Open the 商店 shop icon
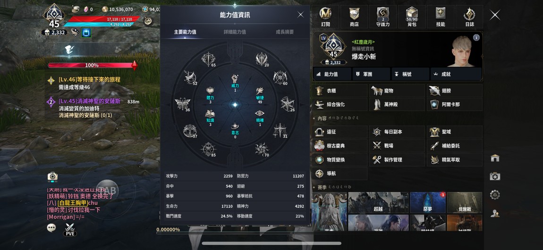The width and height of the screenshot is (543, 250). pyautogui.click(x=354, y=17)
